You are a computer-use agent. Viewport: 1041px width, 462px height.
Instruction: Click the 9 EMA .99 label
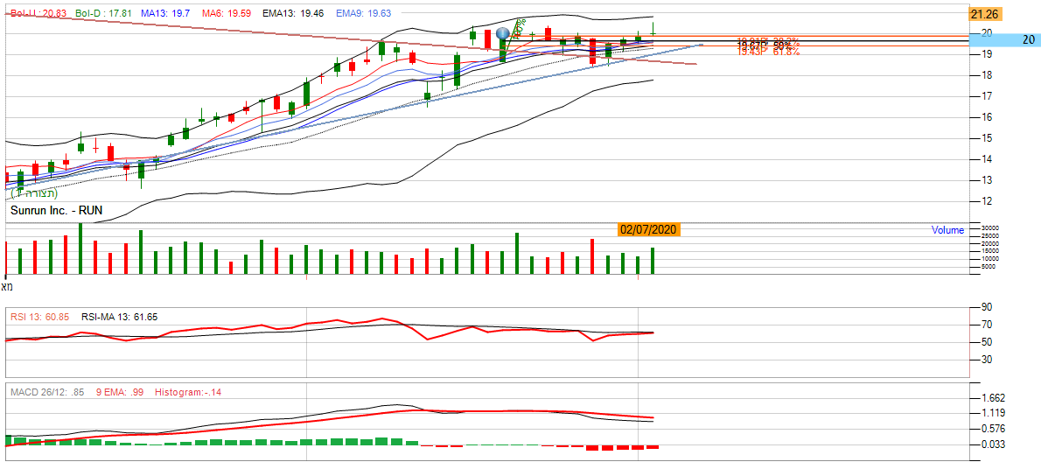[121, 392]
